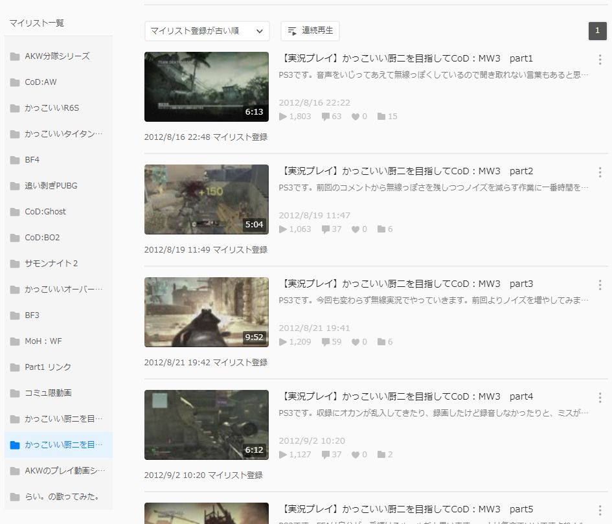Click the folder icon beside CoD:BO2
Viewport: 612px width, 524px height.
(x=15, y=238)
